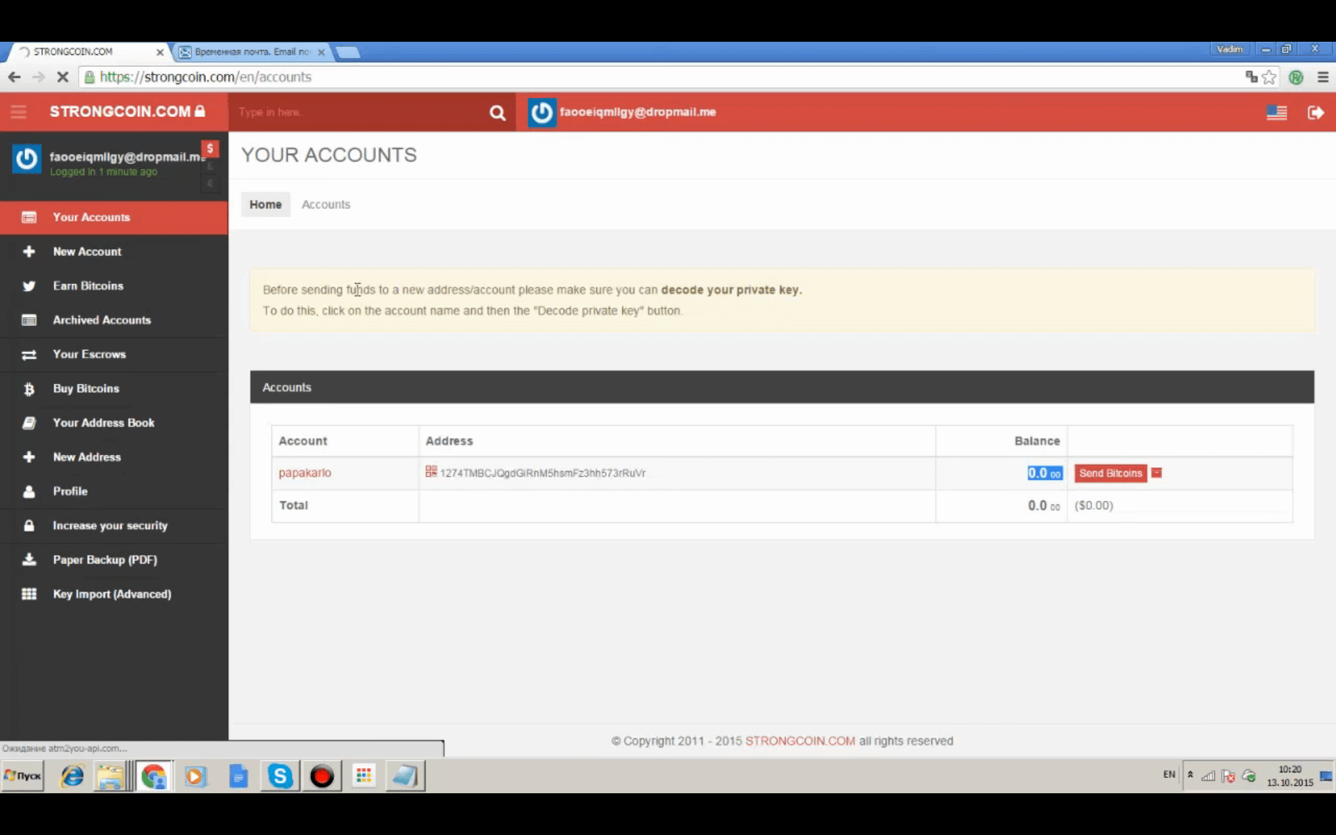Click the browser back arrow
1336x835 pixels.
[14, 77]
